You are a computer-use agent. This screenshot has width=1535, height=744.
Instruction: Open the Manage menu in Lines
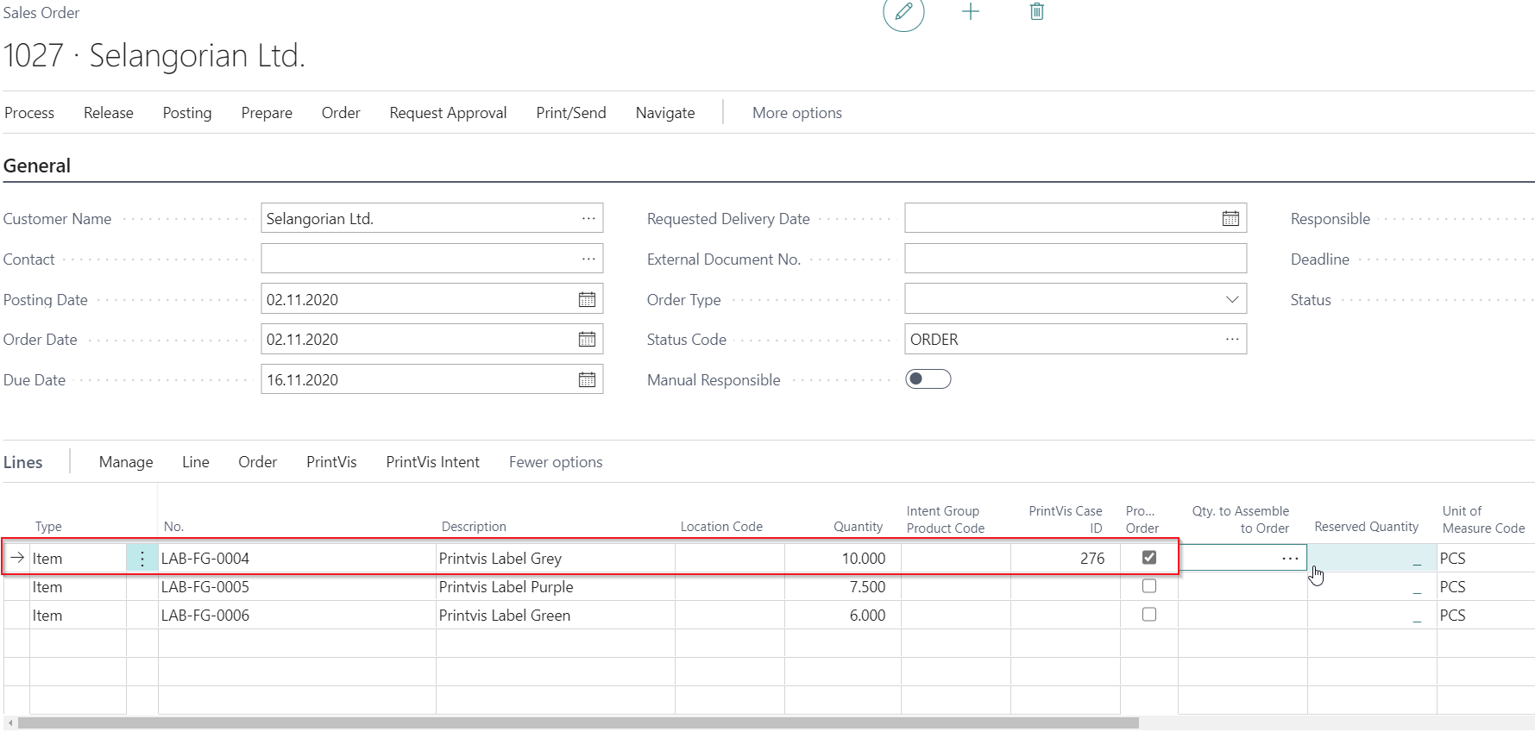(126, 462)
